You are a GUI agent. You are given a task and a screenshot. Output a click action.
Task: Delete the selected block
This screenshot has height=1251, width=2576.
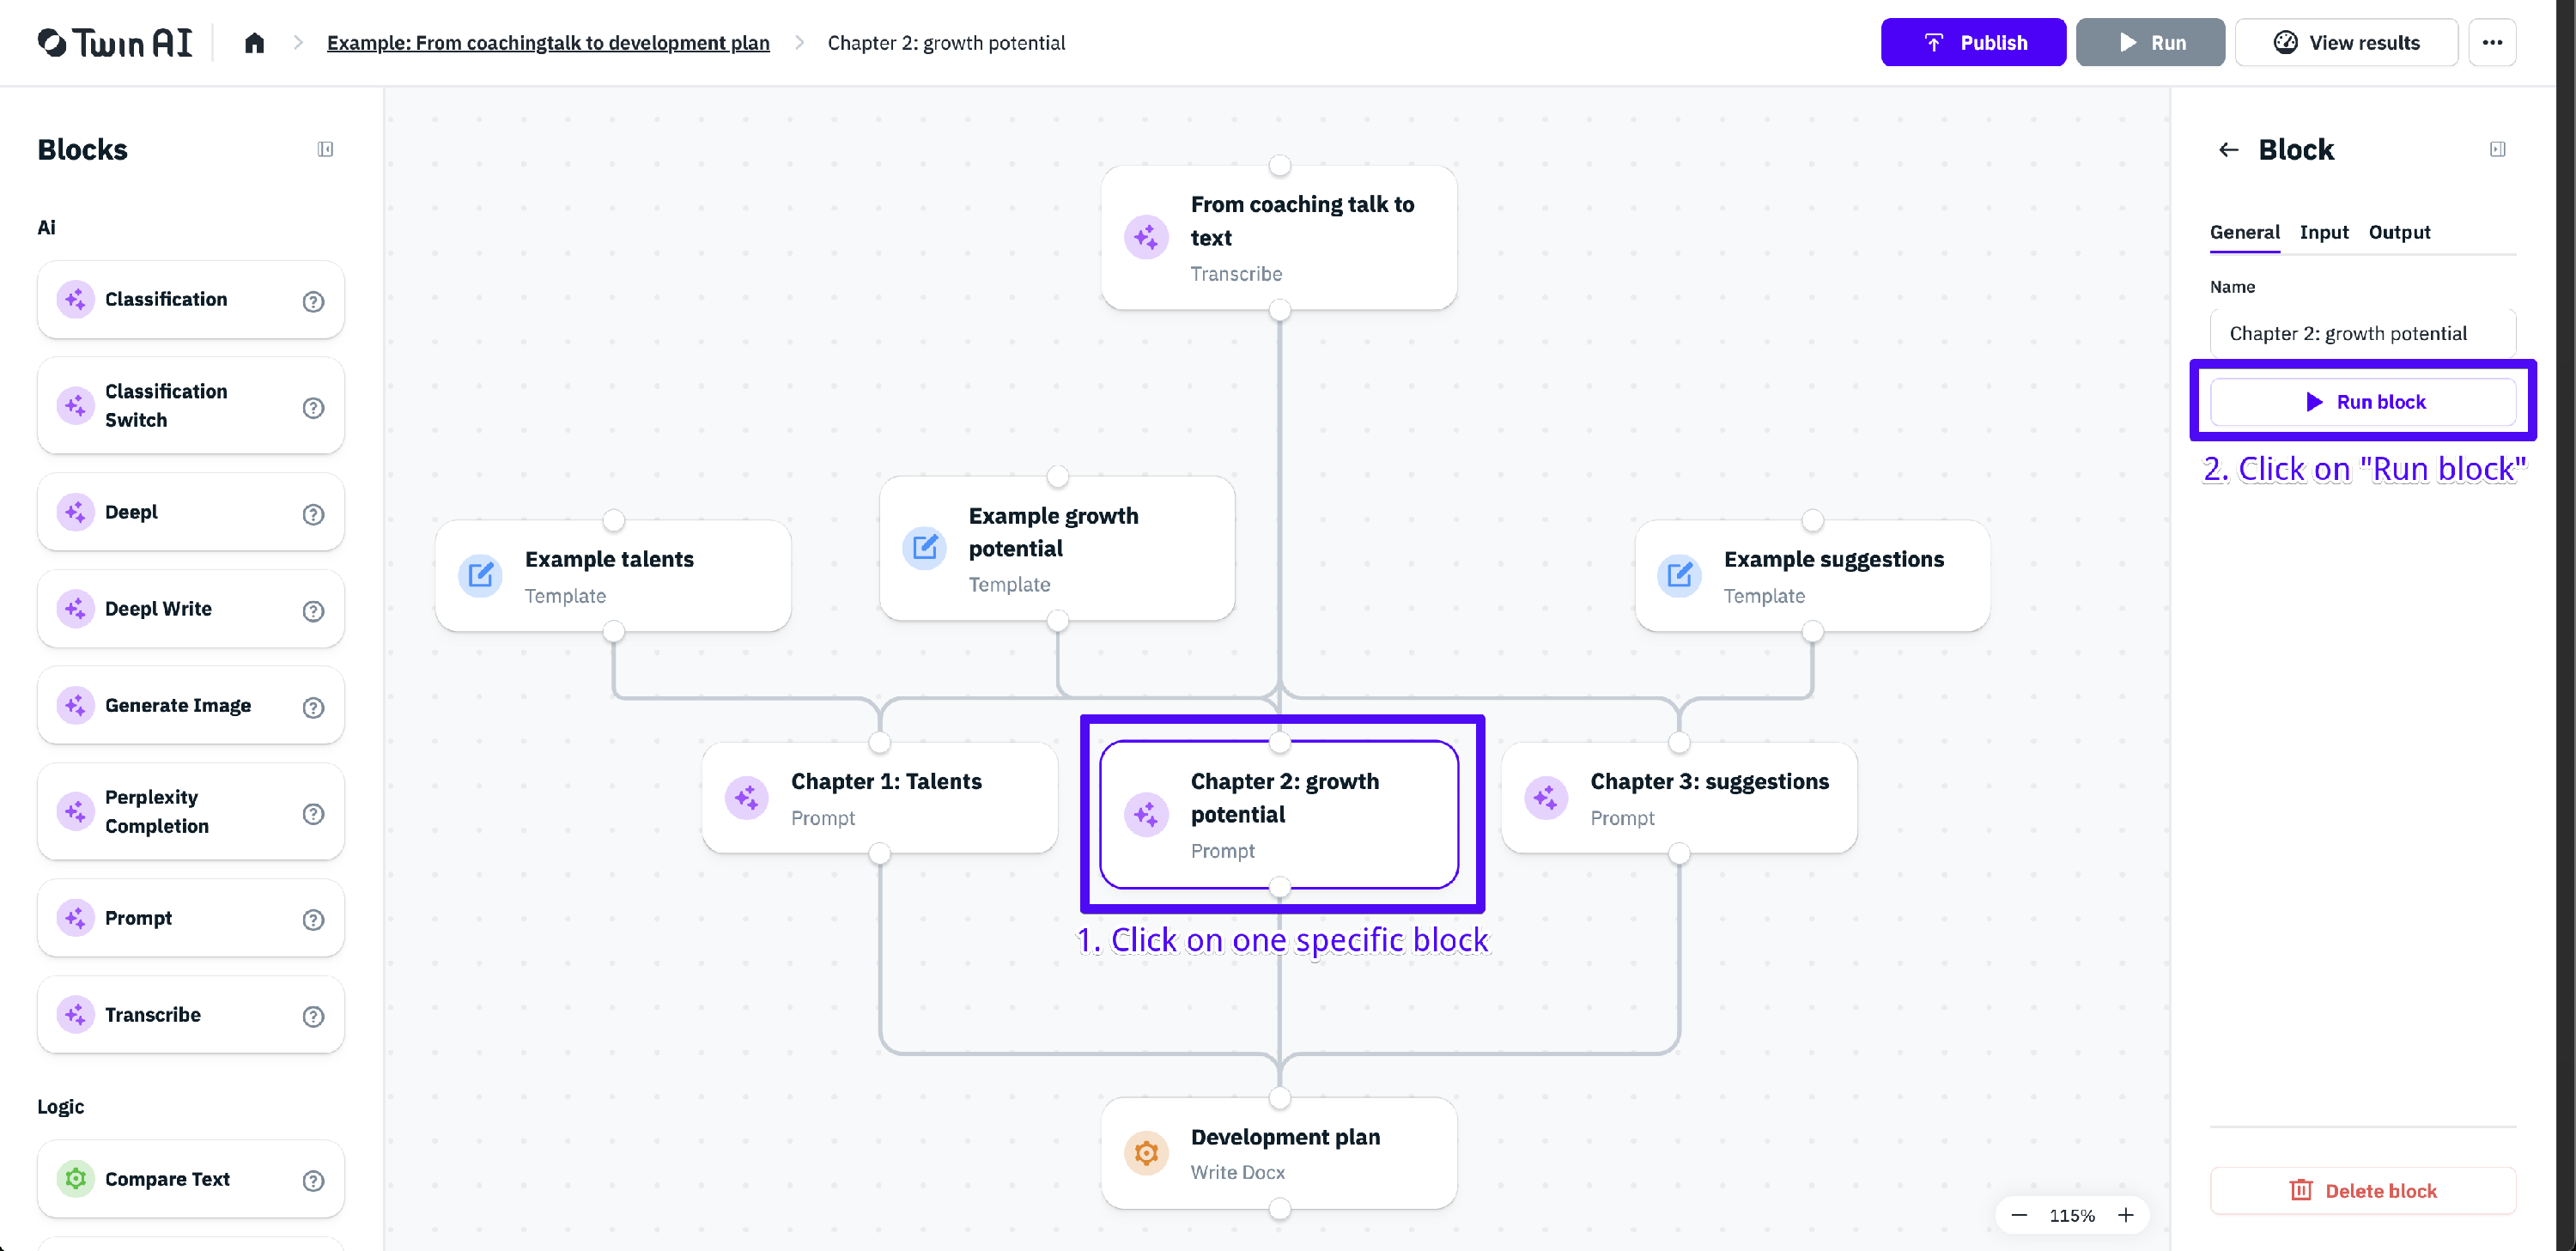(x=2362, y=1190)
